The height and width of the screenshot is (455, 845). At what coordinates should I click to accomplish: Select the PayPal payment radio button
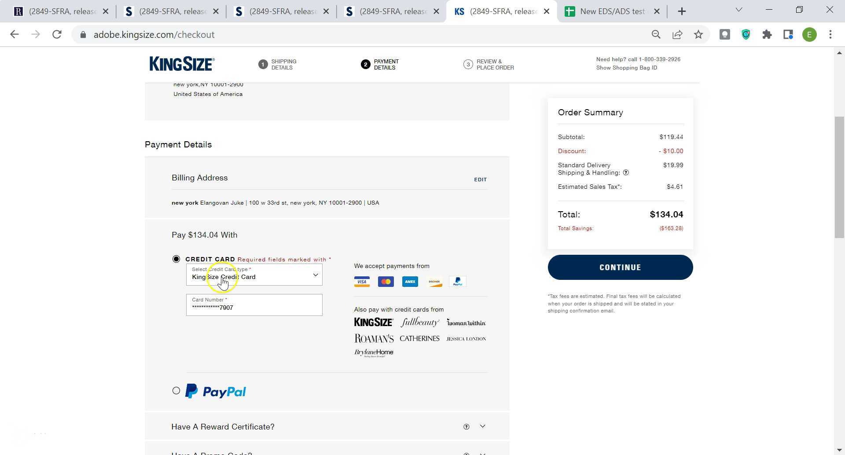pos(176,391)
